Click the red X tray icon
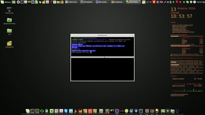 click(154, 2)
